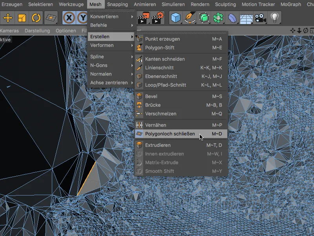
Task: Click the render to picture viewer icon
Action: (x=144, y=18)
